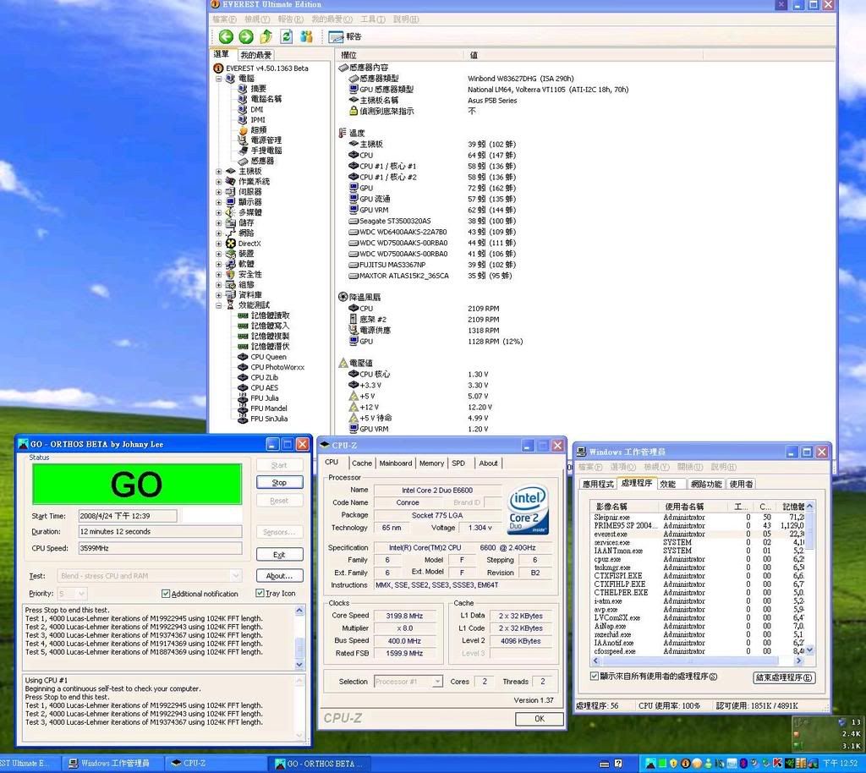Click the Exit button in ORTHOS

tap(279, 555)
